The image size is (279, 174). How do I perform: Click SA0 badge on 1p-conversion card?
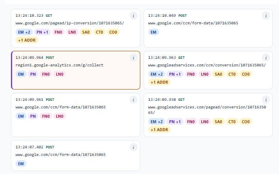[x=86, y=32]
